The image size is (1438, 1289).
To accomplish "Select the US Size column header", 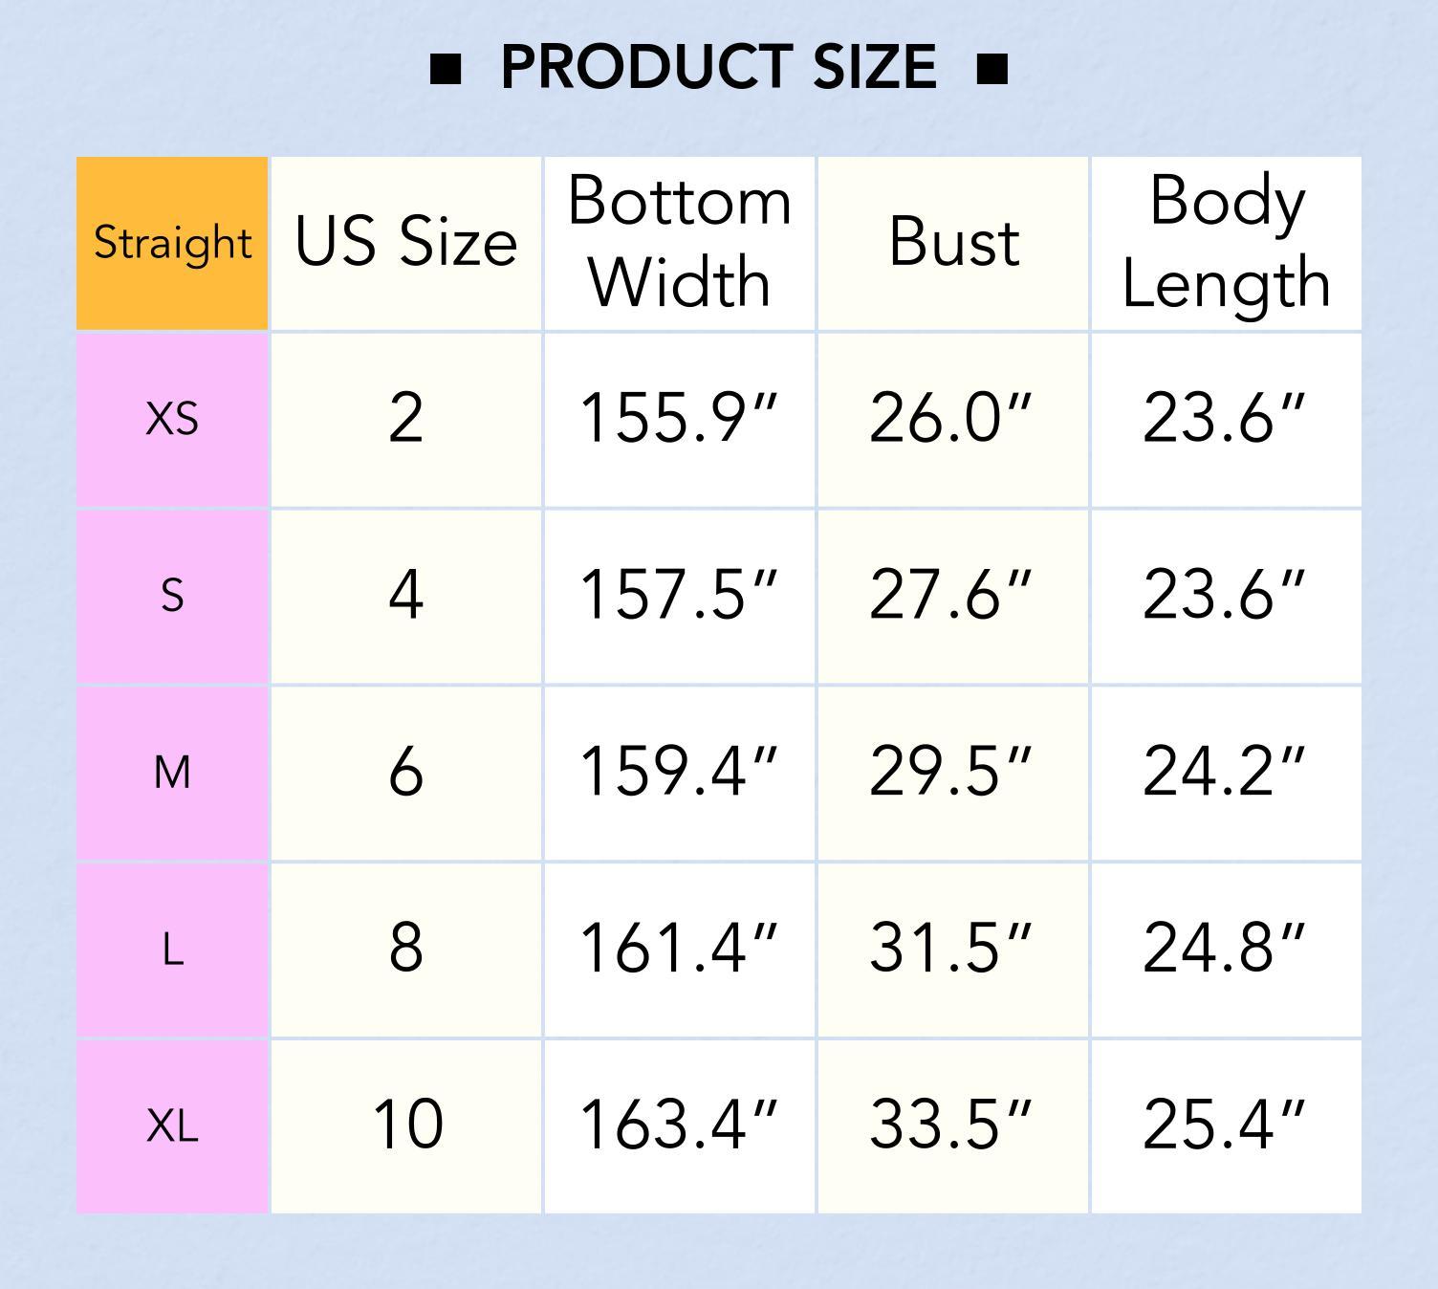I will coord(406,243).
